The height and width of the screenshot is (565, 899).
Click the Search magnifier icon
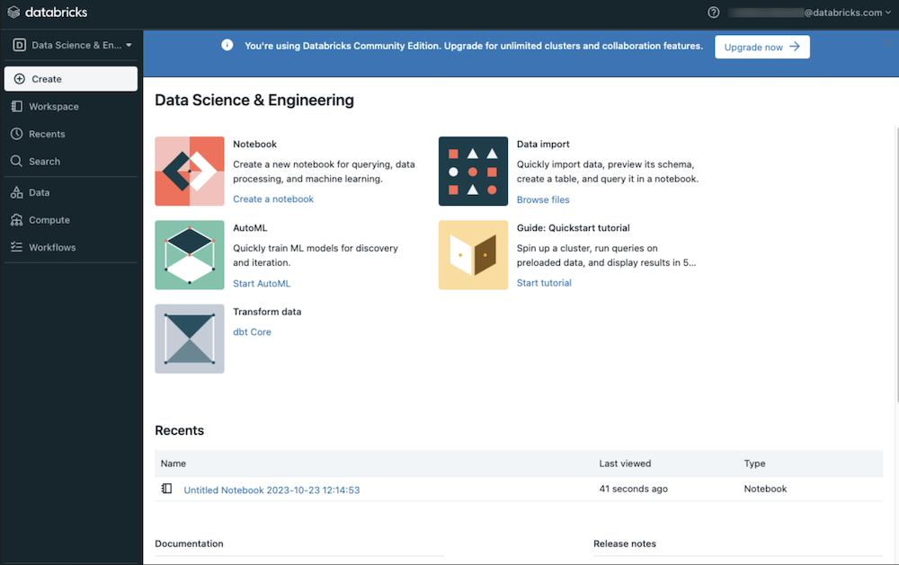[x=16, y=161]
